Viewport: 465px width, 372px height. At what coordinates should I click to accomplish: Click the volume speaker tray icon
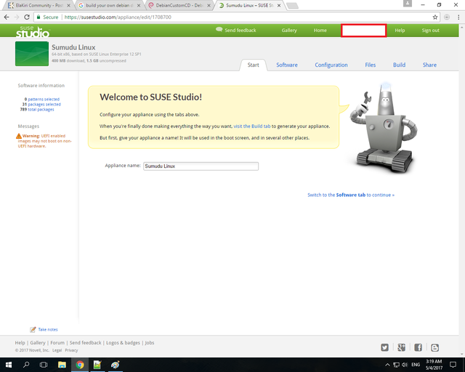pos(405,365)
